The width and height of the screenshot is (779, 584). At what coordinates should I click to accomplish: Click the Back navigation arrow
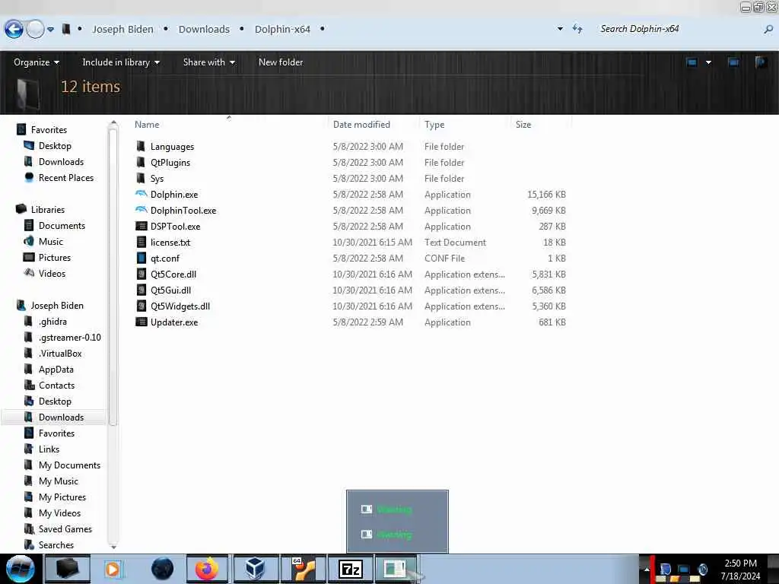14,30
